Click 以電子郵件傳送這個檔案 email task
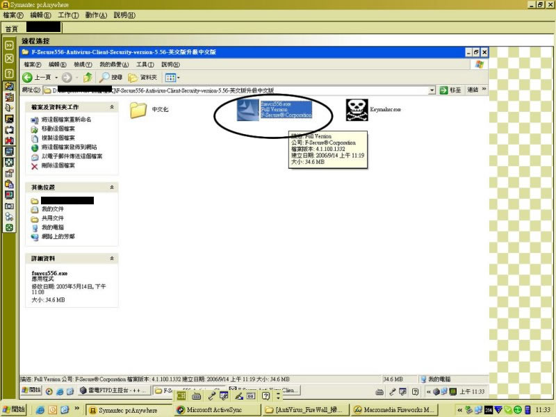Image resolution: width=556 pixels, height=417 pixels. pos(72,156)
